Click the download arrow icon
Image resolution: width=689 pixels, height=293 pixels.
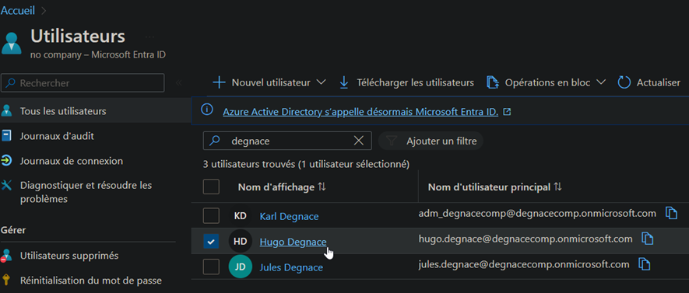[x=344, y=82]
